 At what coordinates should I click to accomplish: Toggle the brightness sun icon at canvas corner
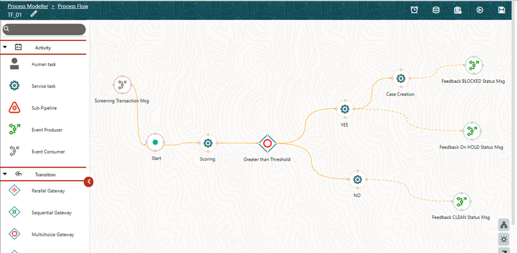pos(504,239)
